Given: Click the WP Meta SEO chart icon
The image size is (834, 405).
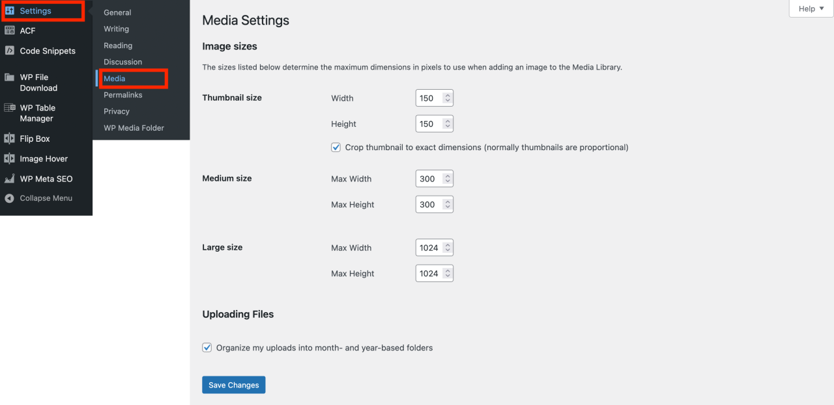Looking at the screenshot, I should (10, 179).
